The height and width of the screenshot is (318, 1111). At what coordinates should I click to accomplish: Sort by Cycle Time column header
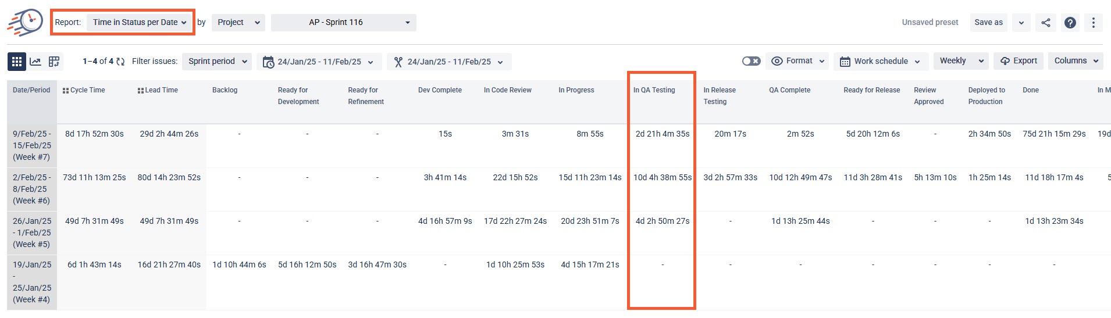coord(87,90)
